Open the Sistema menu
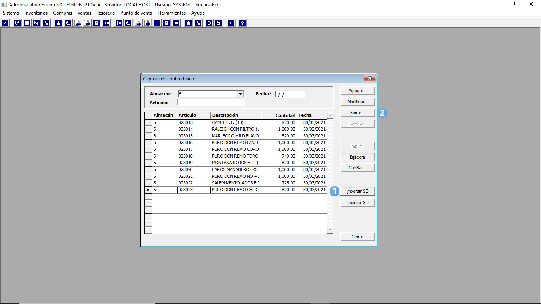The width and height of the screenshot is (541, 304). (x=11, y=13)
